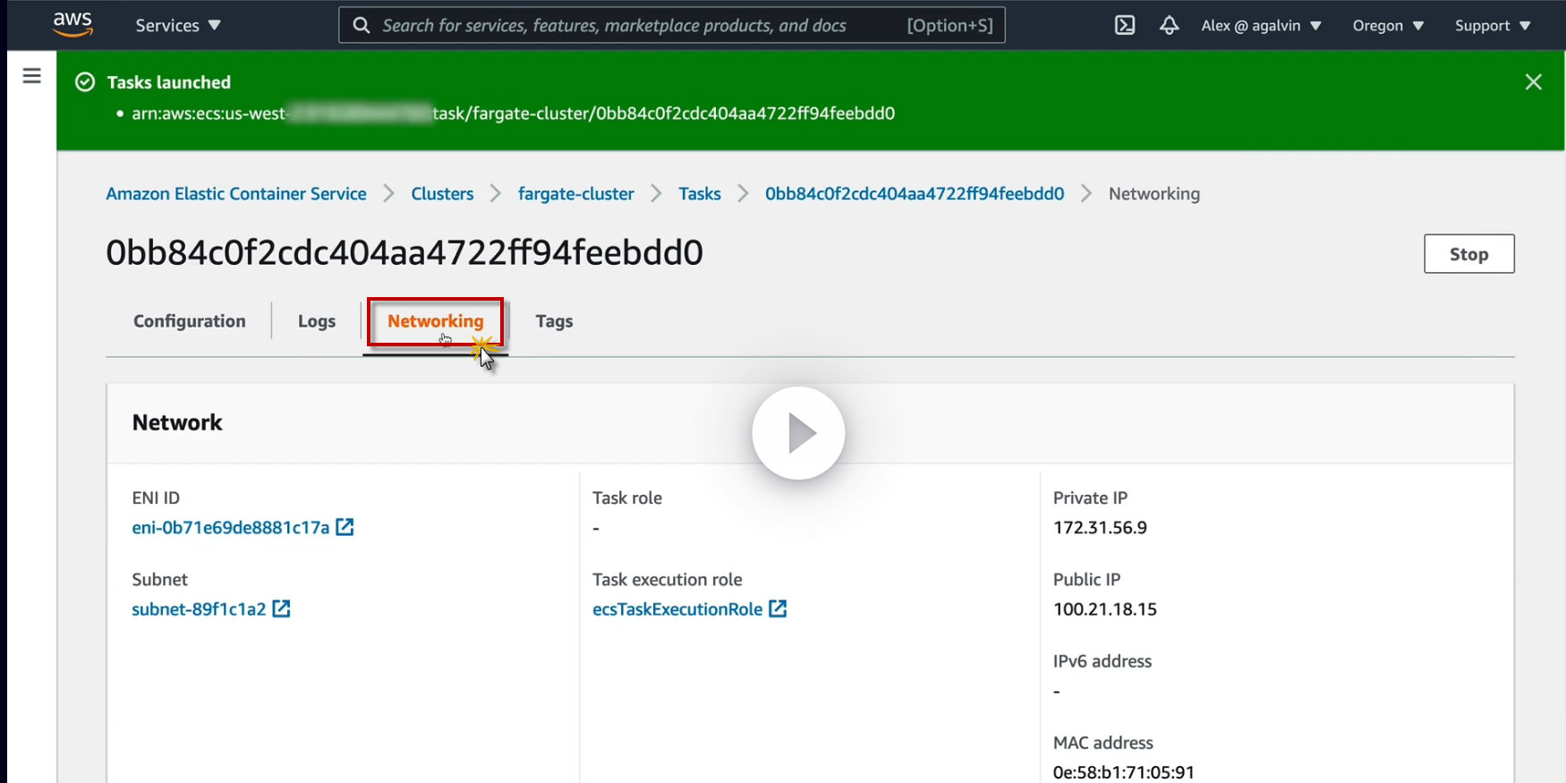Switch to the Logs tab
This screenshot has width=1566, height=783.
317,321
